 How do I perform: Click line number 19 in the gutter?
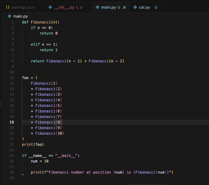point(11,122)
